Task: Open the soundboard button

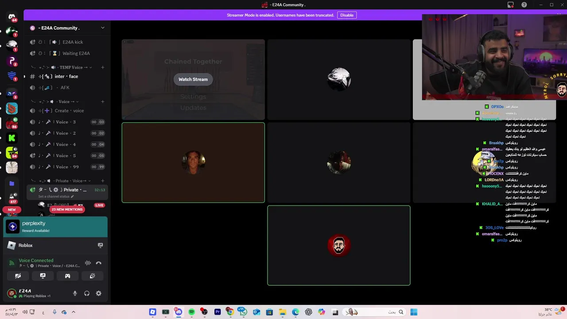Action: pos(92,276)
